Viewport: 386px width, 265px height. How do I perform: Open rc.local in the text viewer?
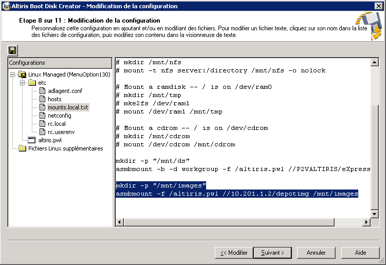click(x=57, y=124)
